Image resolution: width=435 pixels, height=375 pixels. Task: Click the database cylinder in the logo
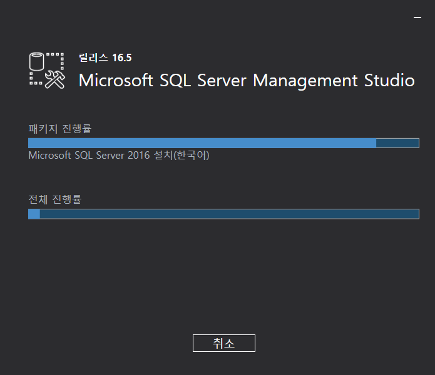click(39, 63)
